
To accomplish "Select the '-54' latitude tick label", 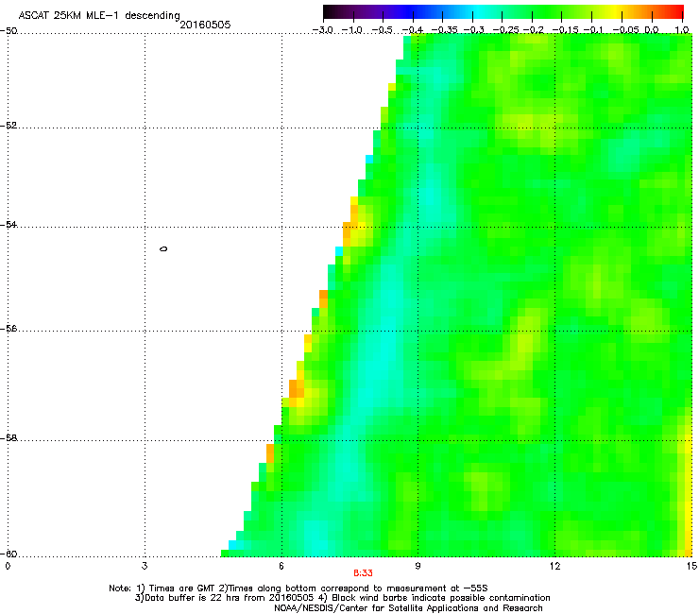I will pyautogui.click(x=9, y=224).
